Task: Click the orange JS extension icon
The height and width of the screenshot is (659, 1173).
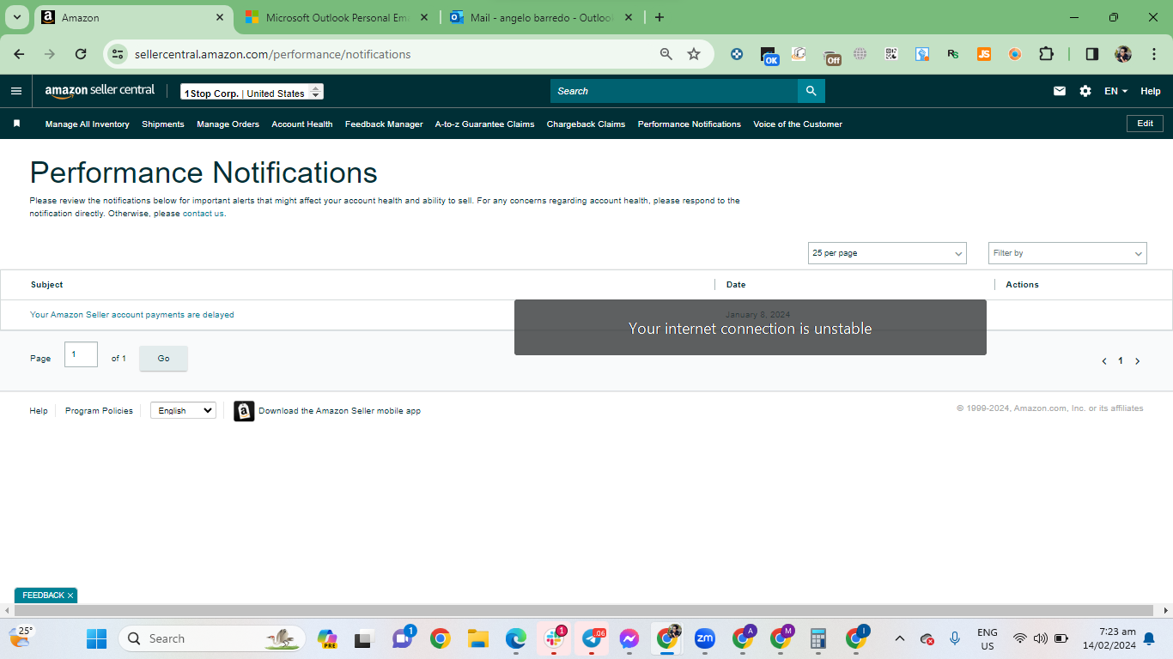Action: 984,54
